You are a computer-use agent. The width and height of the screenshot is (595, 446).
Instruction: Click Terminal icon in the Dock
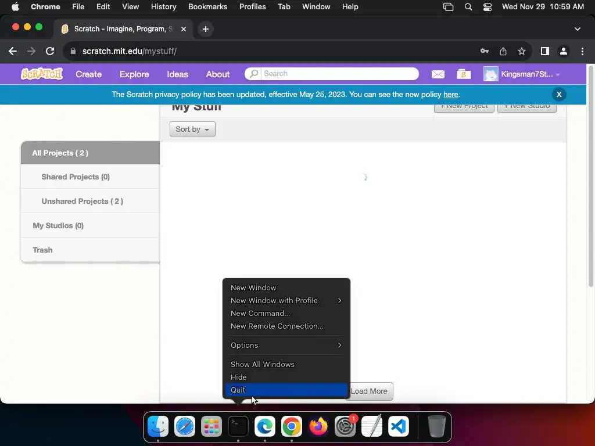pos(238,426)
